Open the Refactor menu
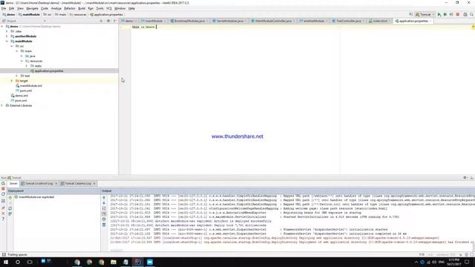This screenshot has width=475, height=267. [70, 8]
